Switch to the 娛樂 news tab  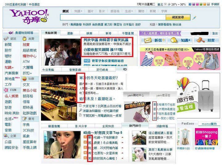tap(89, 33)
